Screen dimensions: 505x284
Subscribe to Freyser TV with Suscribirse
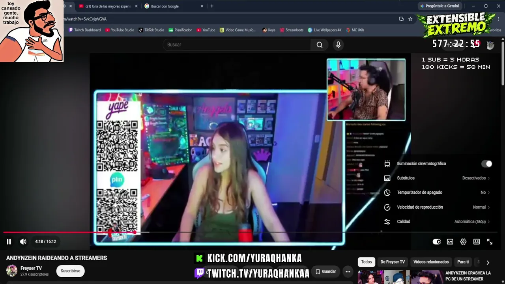70,271
